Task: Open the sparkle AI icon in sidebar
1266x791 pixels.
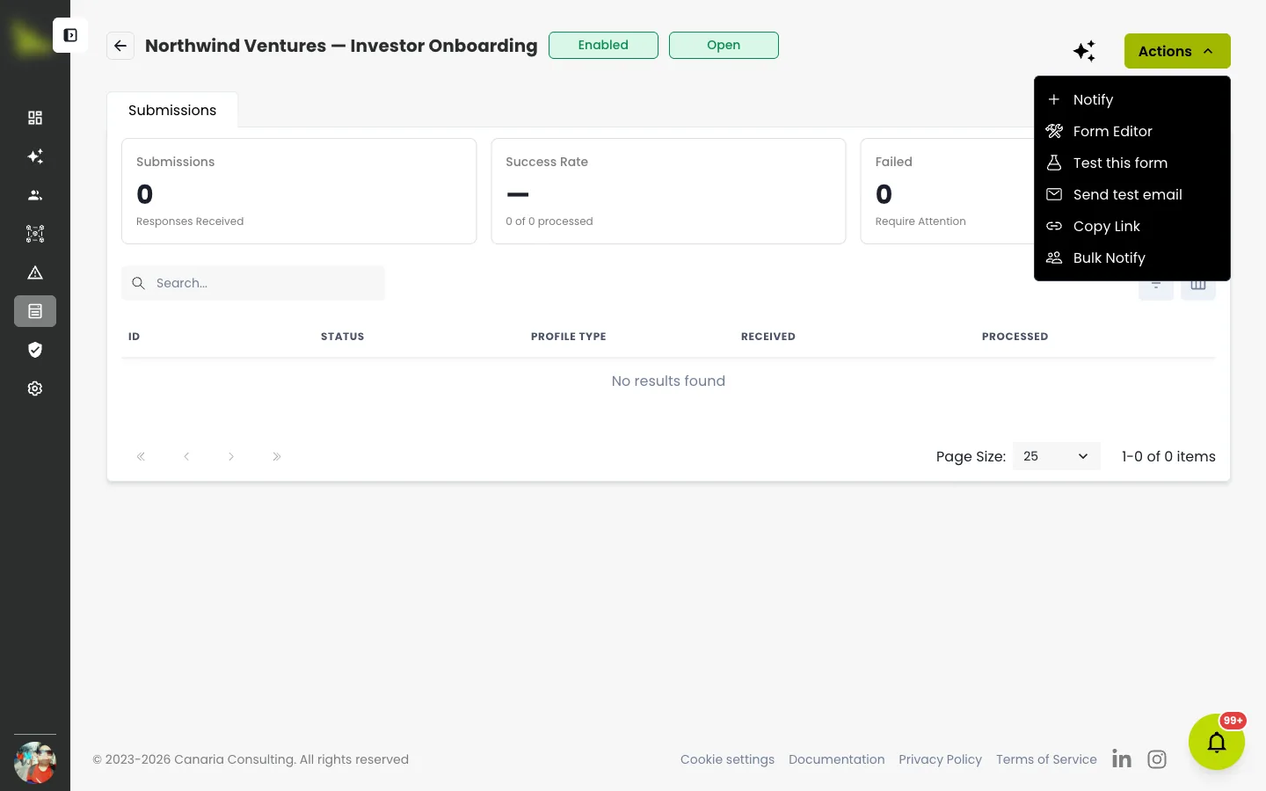Action: 35,156
